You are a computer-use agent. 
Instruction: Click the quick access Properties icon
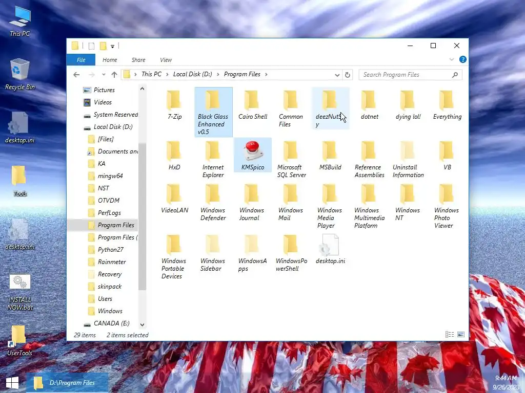coord(91,46)
